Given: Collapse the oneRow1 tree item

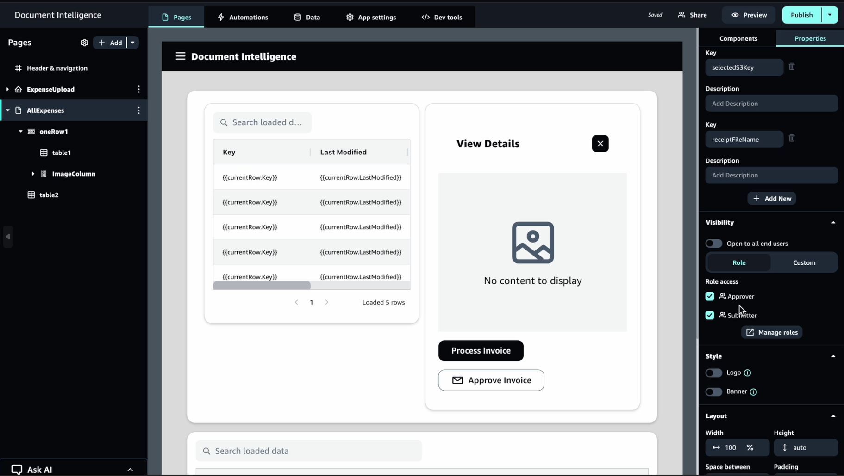Looking at the screenshot, I should 20,131.
